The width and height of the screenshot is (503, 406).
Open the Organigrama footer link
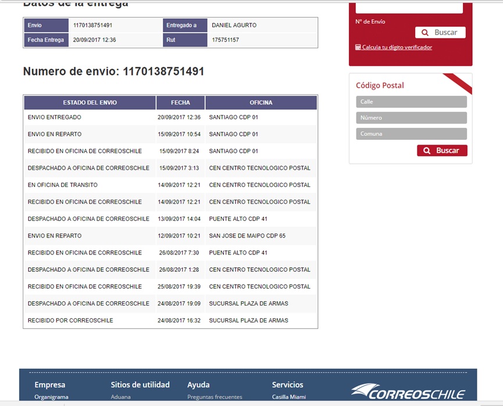point(51,397)
